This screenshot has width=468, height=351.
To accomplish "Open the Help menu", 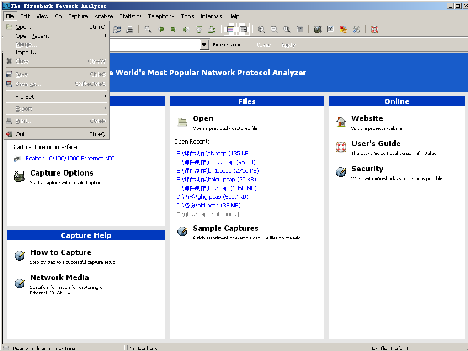I will (x=234, y=16).
